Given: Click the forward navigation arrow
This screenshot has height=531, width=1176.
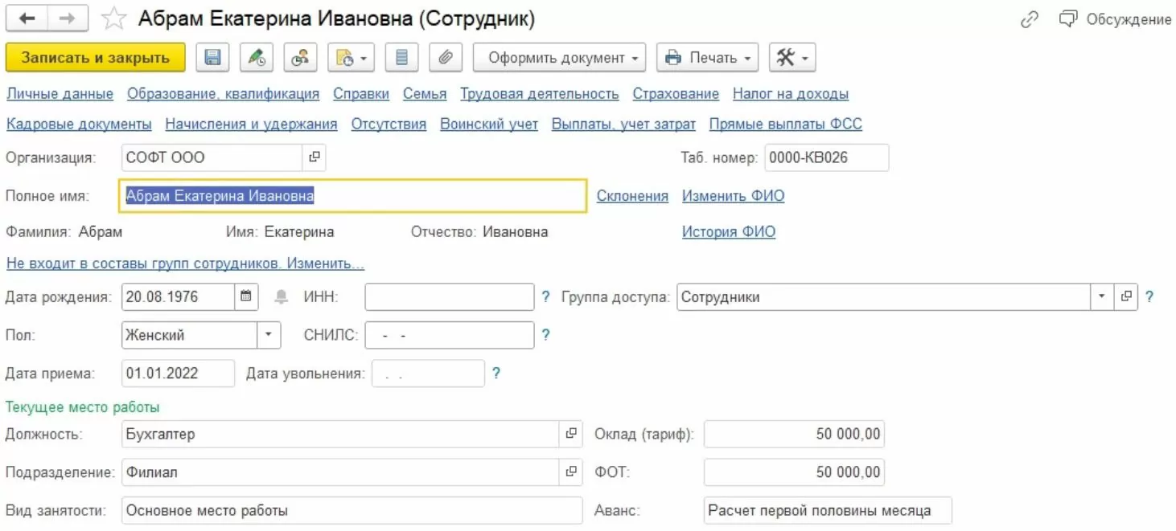Looking at the screenshot, I should [x=68, y=18].
